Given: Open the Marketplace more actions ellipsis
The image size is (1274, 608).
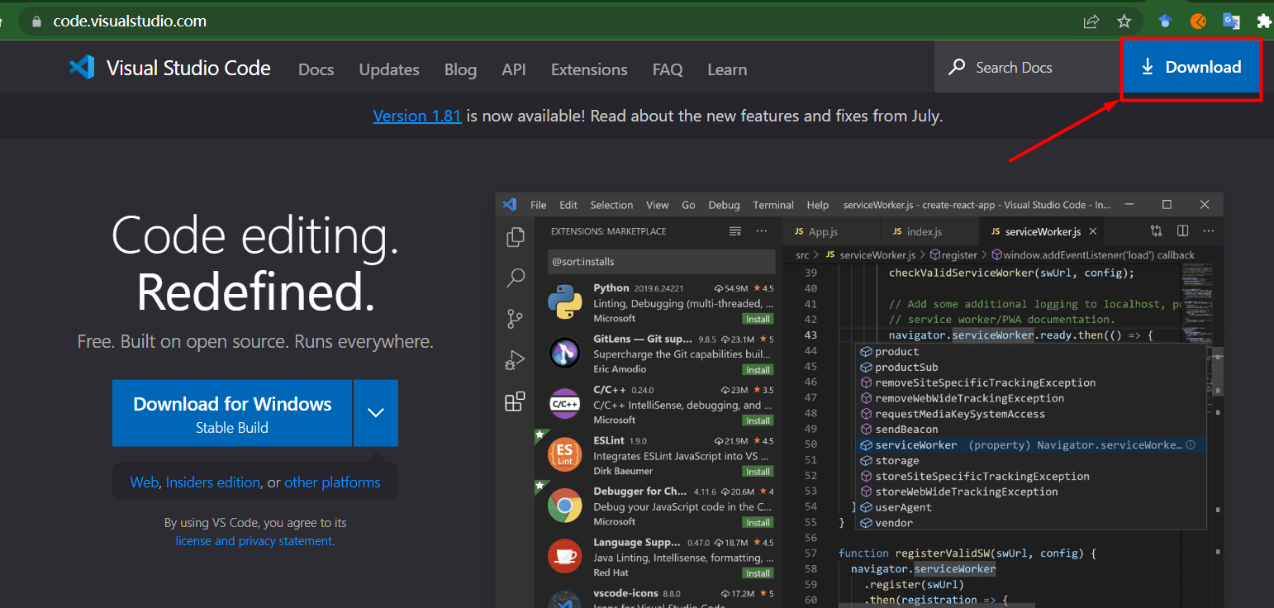Looking at the screenshot, I should 762,231.
